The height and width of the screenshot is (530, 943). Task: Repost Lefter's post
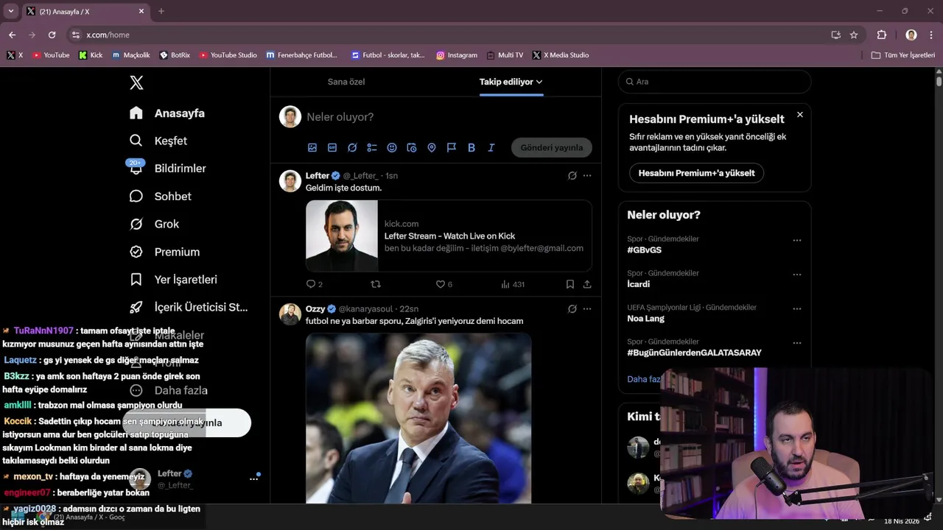click(376, 284)
